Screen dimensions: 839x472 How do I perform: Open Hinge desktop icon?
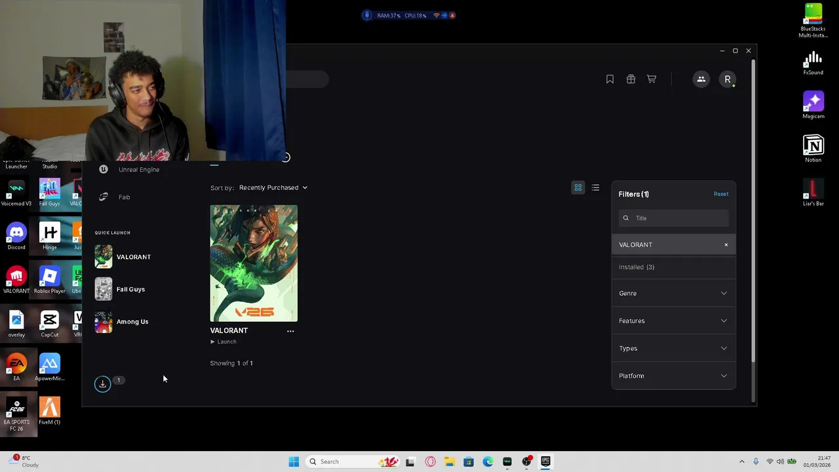click(x=49, y=237)
